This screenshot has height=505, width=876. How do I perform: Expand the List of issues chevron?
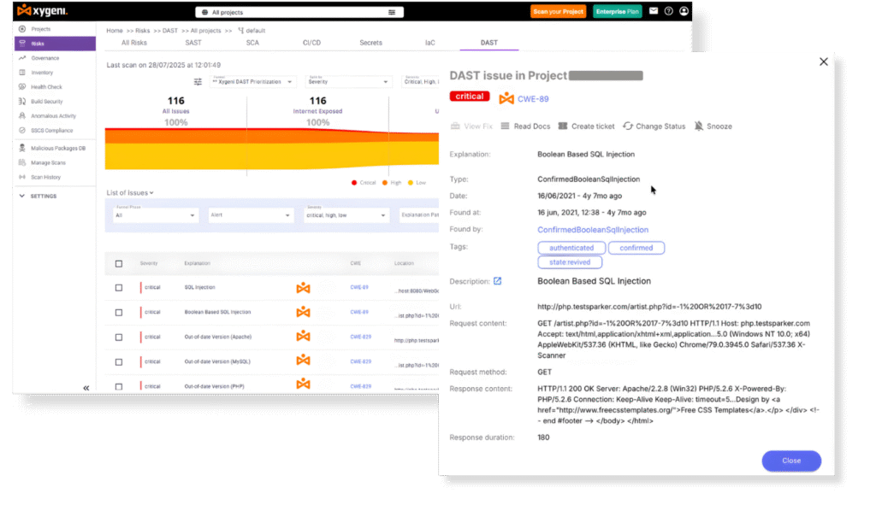(151, 193)
